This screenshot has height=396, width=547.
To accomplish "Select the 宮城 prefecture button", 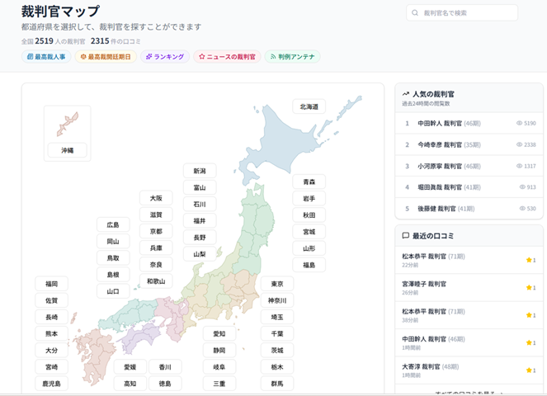I will coord(309,232).
